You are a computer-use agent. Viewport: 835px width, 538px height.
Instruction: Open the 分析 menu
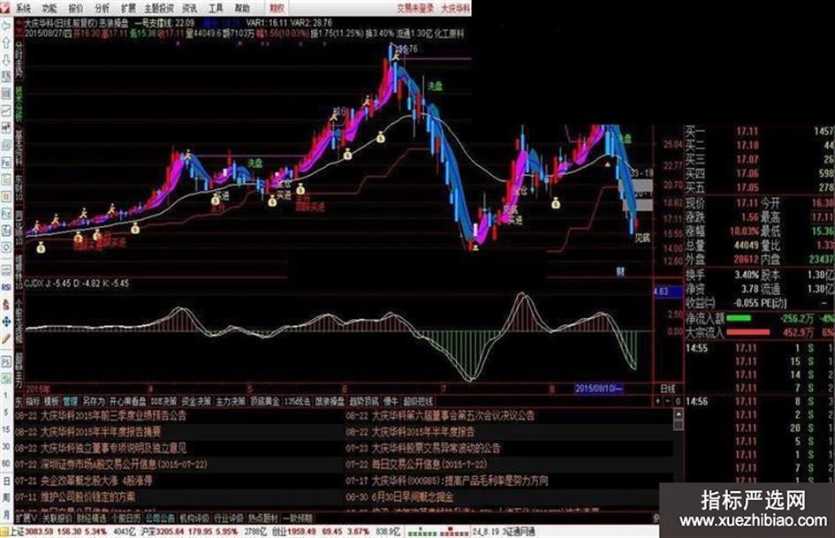click(102, 9)
